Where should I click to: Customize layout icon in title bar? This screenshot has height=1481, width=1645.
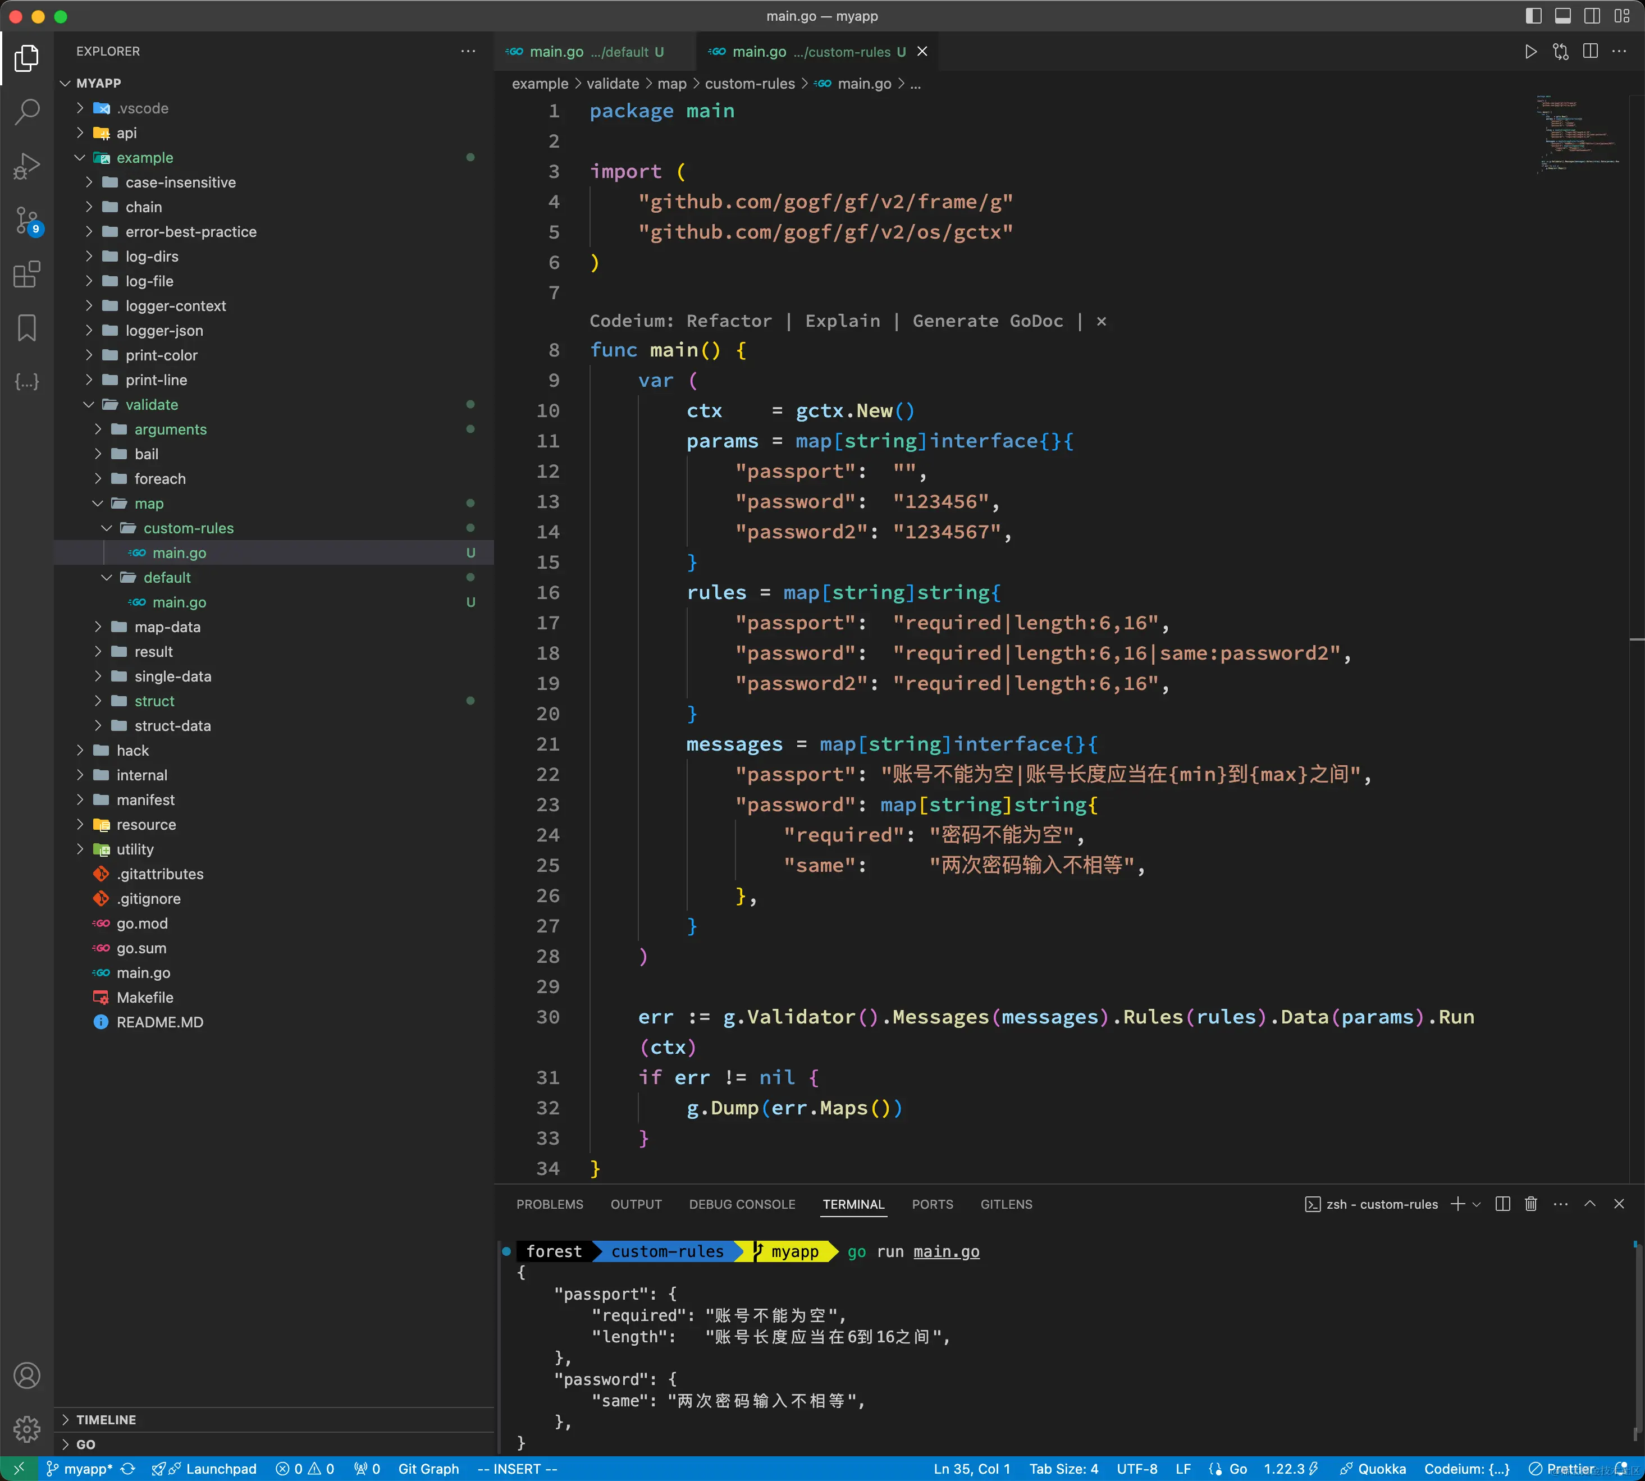click(1621, 16)
